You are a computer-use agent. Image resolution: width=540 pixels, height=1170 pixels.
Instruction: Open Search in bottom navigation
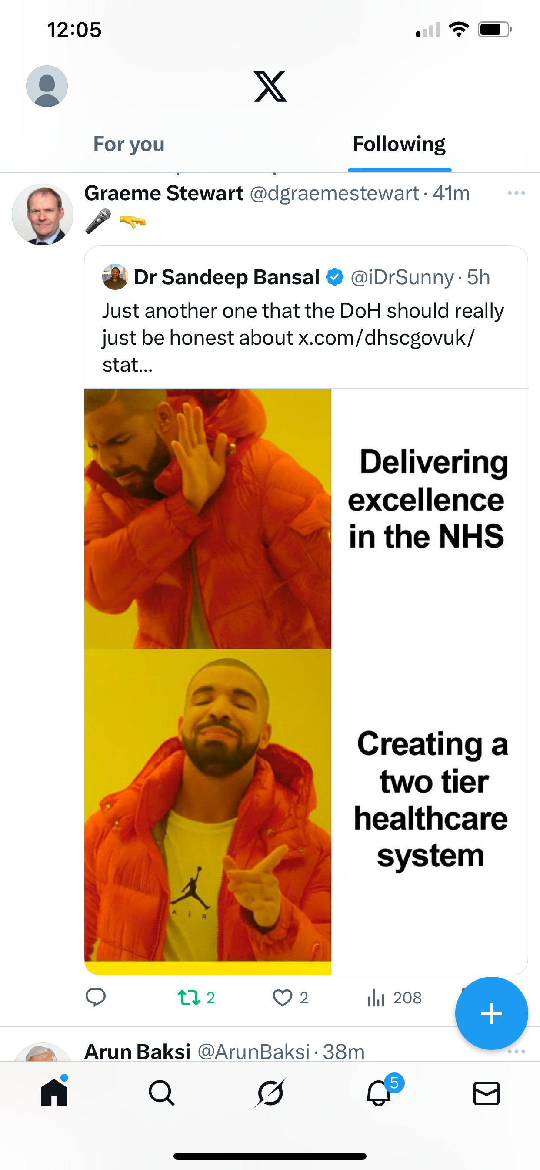pos(162,1093)
